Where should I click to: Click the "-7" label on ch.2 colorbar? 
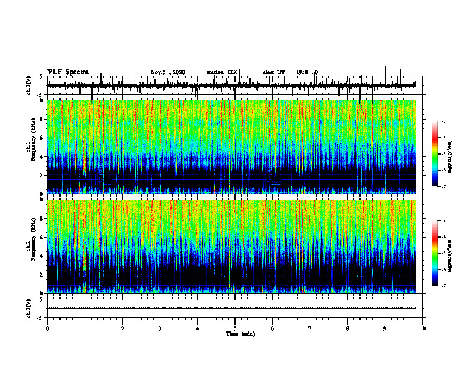point(444,286)
